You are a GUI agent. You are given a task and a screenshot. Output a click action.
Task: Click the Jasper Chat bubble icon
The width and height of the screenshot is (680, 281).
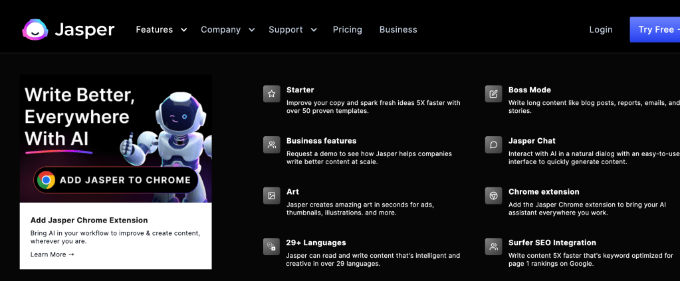(493, 145)
